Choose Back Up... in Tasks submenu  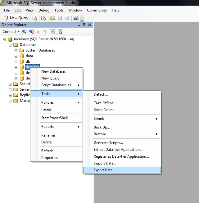point(122,127)
